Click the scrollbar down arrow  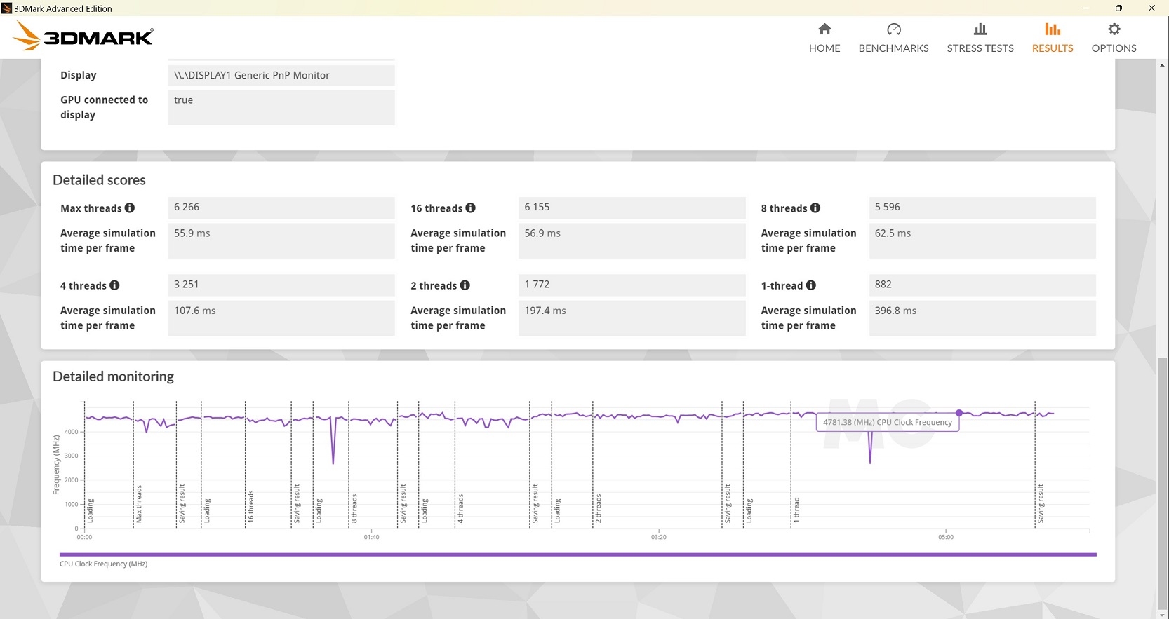[1163, 615]
